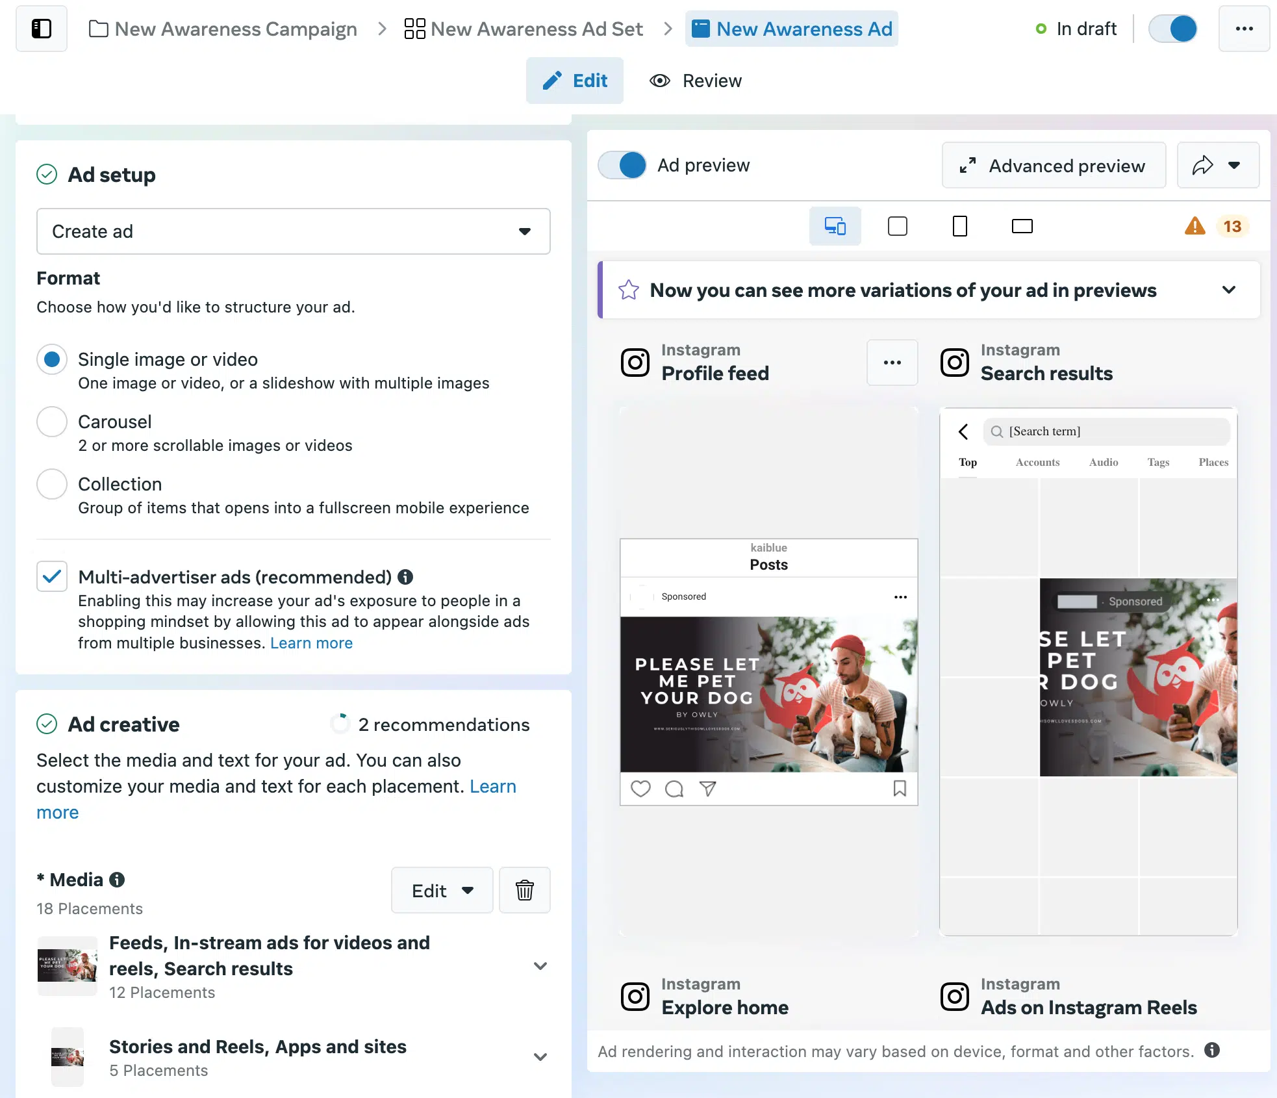Toggle the Ad preview switch off

[621, 165]
